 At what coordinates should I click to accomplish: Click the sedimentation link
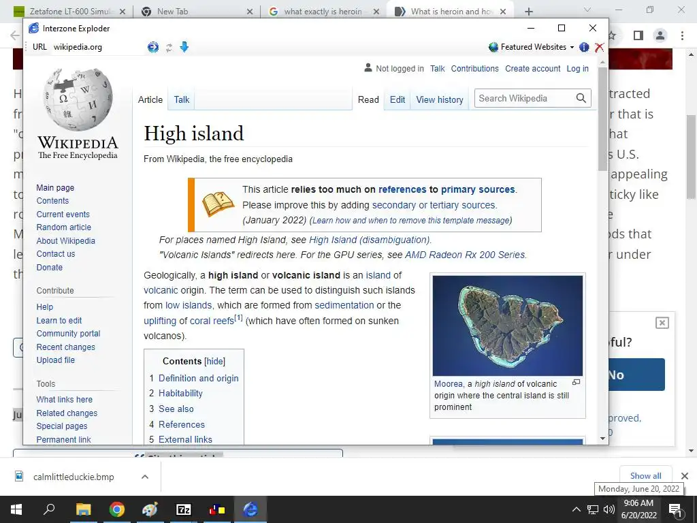click(344, 305)
